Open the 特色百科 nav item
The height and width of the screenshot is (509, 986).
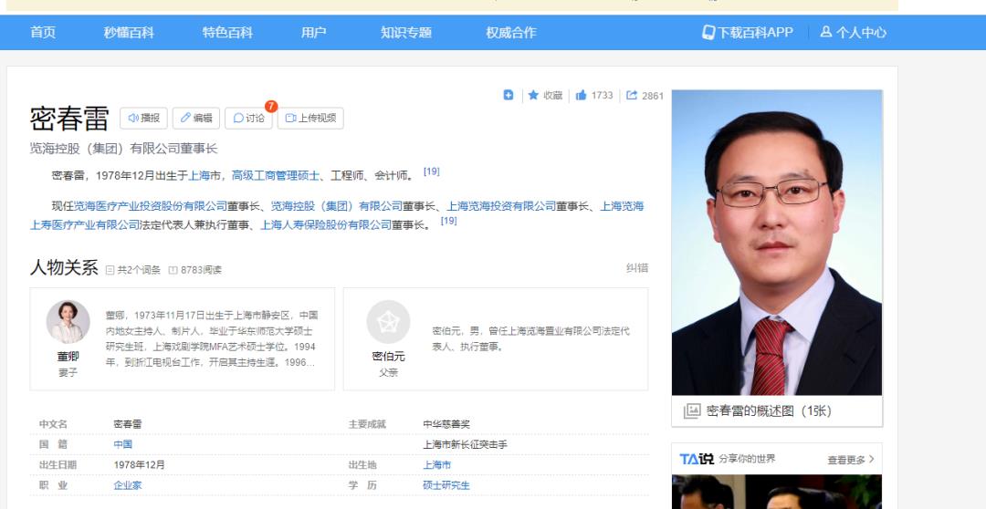point(227,33)
